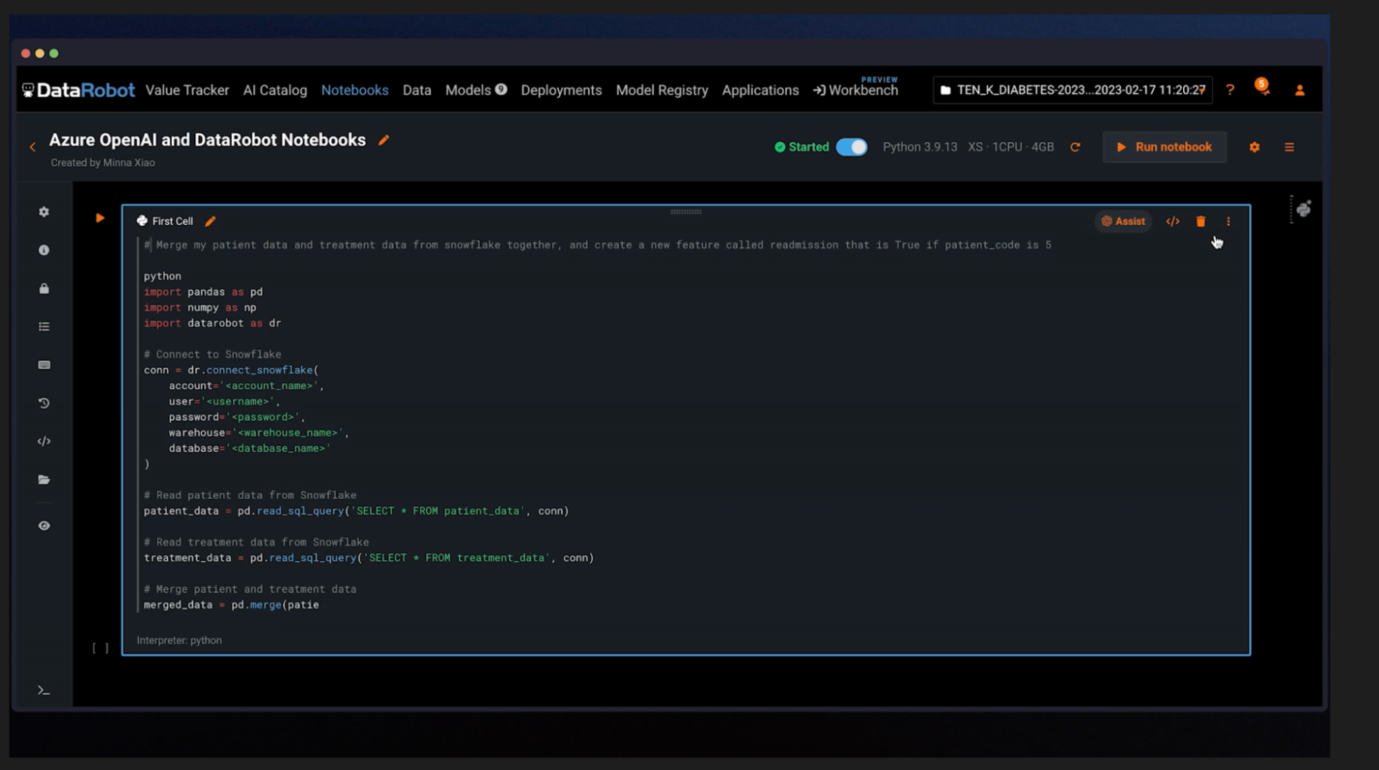
Task: Click the Run notebook button
Action: coord(1164,147)
